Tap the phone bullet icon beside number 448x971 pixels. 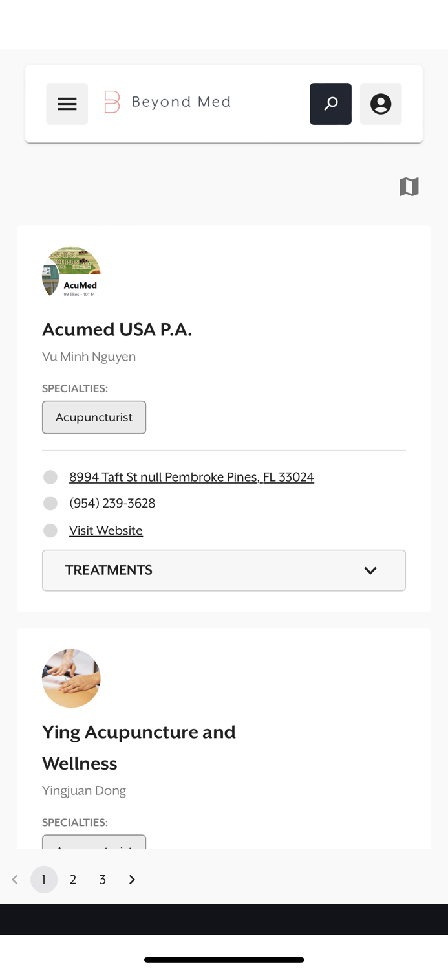tap(50, 503)
